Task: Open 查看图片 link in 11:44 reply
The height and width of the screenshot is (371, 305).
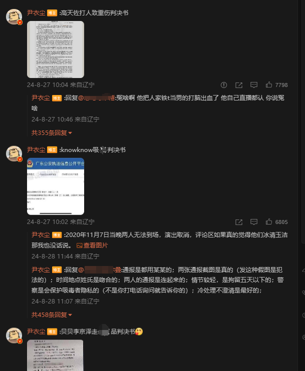Action: point(92,245)
